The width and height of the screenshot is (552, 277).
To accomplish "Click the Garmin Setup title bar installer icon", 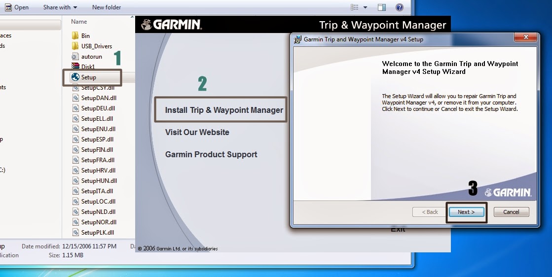I will tap(298, 39).
